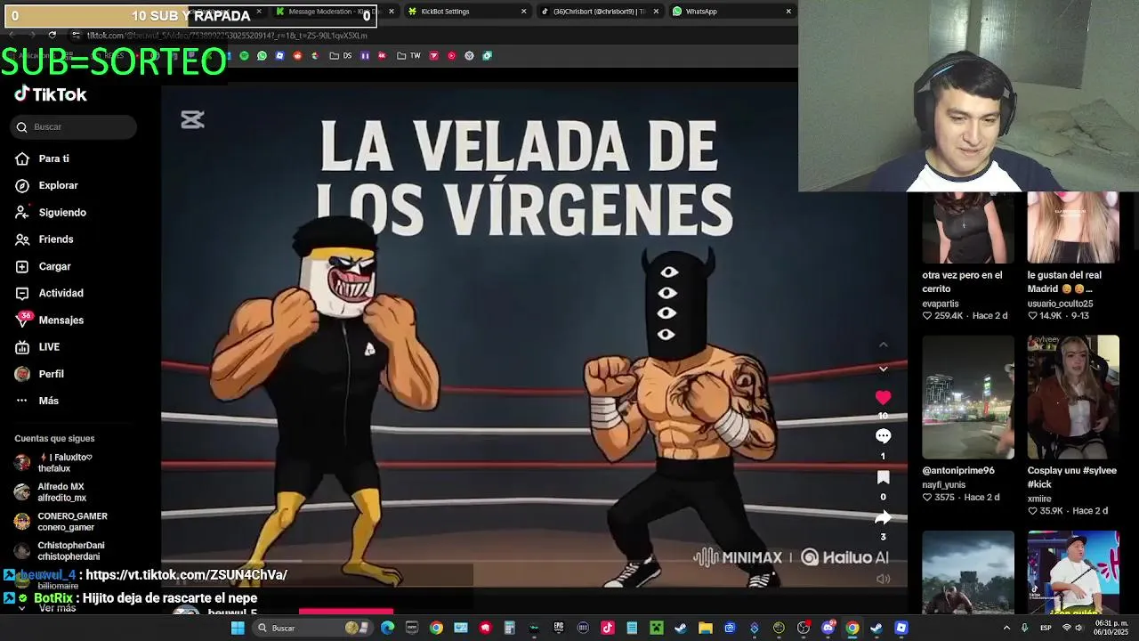The height and width of the screenshot is (641, 1139).
Task: Switch to the Chrisbort TikTok tab
Action: coord(598,12)
